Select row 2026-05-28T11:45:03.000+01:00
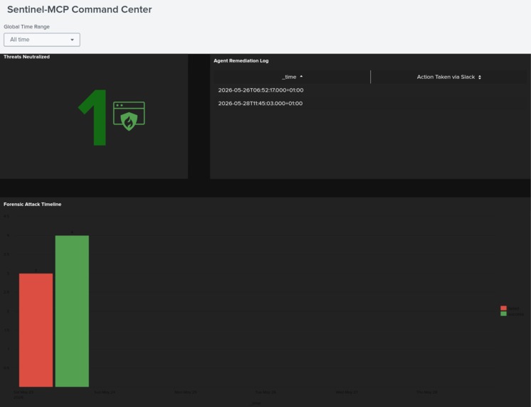Screen dimensions: 531x407 click(370, 103)
